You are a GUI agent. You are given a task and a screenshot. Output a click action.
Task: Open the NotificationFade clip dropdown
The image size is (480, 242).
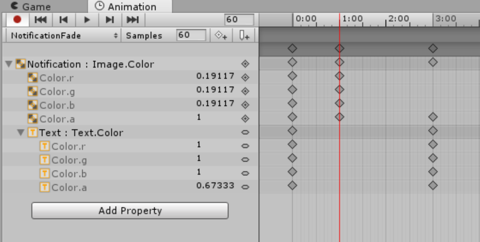[64, 35]
